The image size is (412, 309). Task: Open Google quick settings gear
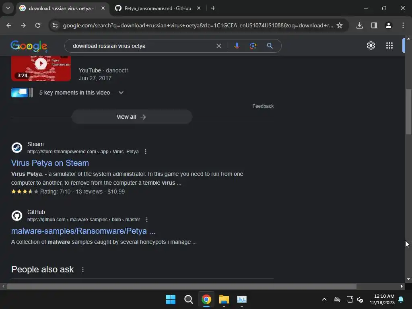click(371, 46)
